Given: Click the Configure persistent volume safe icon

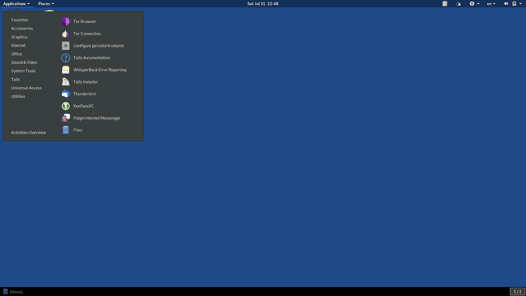Looking at the screenshot, I should tap(66, 46).
